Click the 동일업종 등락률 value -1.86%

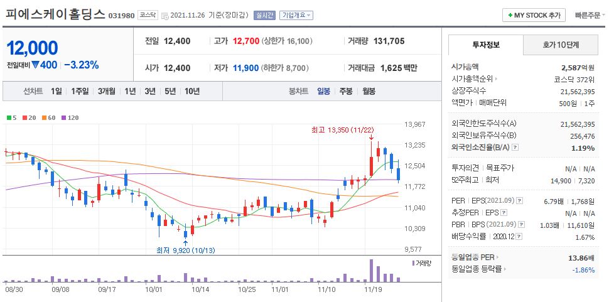[583, 269]
